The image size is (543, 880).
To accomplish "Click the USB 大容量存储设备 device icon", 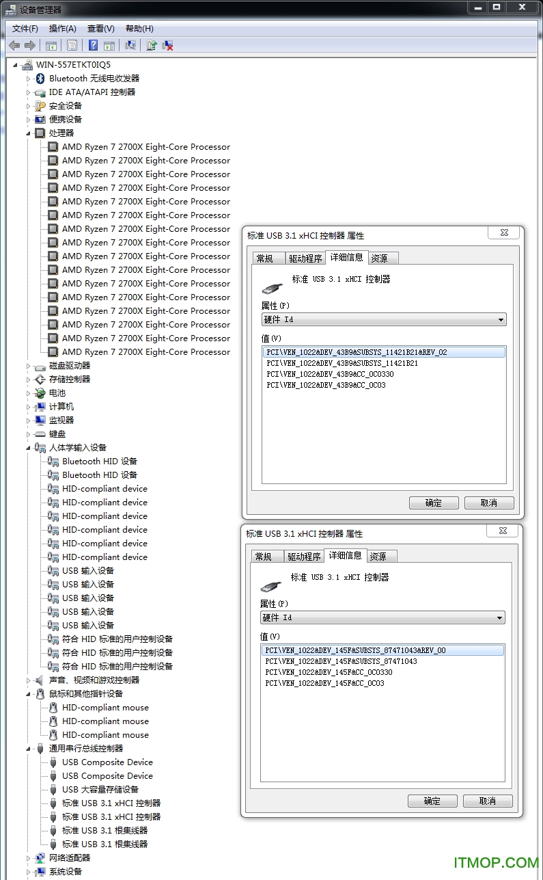I will tap(53, 790).
